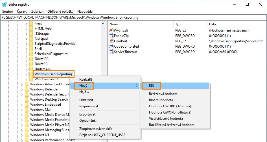
Task: Open Oprávnění... for the key
Action: click(x=105, y=121)
